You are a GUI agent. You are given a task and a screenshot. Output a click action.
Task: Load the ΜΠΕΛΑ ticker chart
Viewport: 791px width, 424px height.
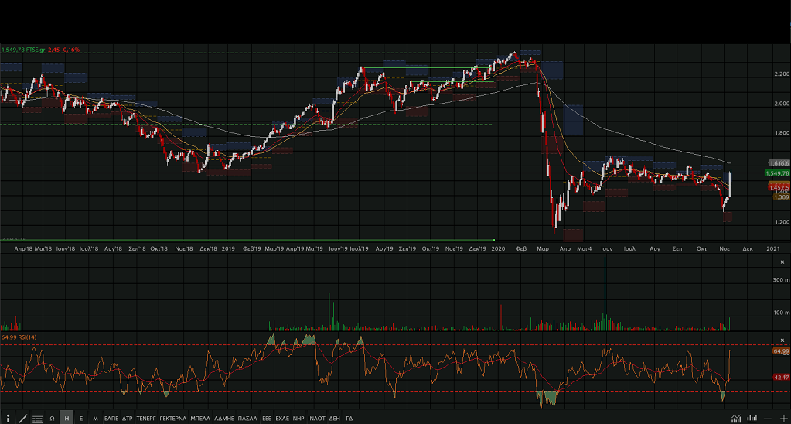tap(200, 418)
